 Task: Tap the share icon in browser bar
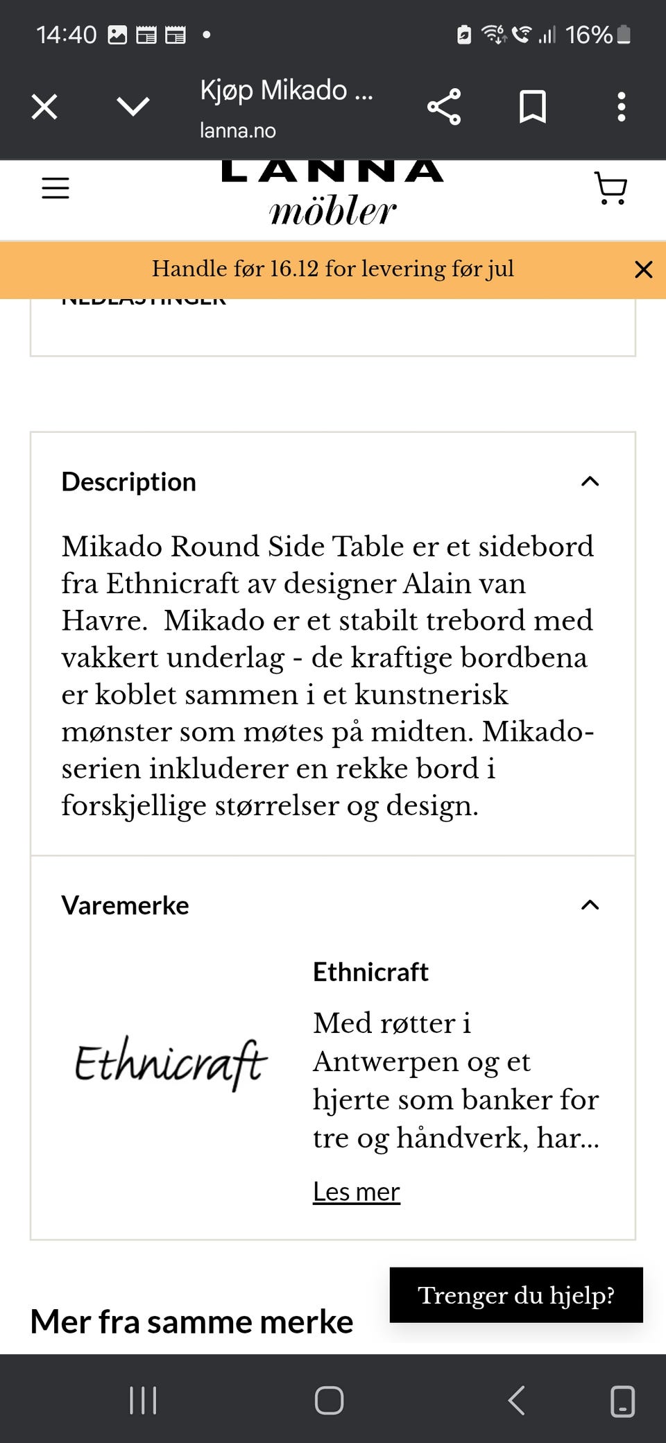click(x=444, y=107)
